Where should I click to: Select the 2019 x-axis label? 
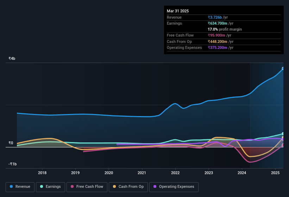click(75, 173)
